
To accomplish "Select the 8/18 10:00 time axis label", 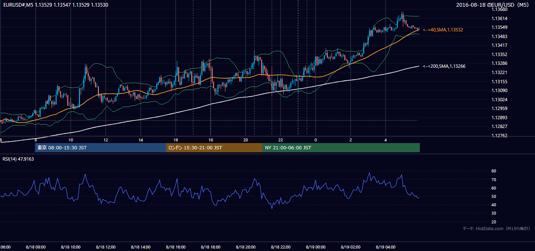I will 70,247.
